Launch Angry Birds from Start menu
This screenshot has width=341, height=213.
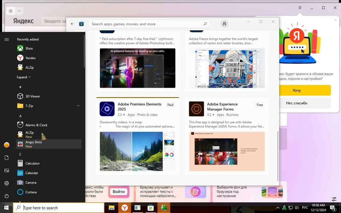pos(49,144)
